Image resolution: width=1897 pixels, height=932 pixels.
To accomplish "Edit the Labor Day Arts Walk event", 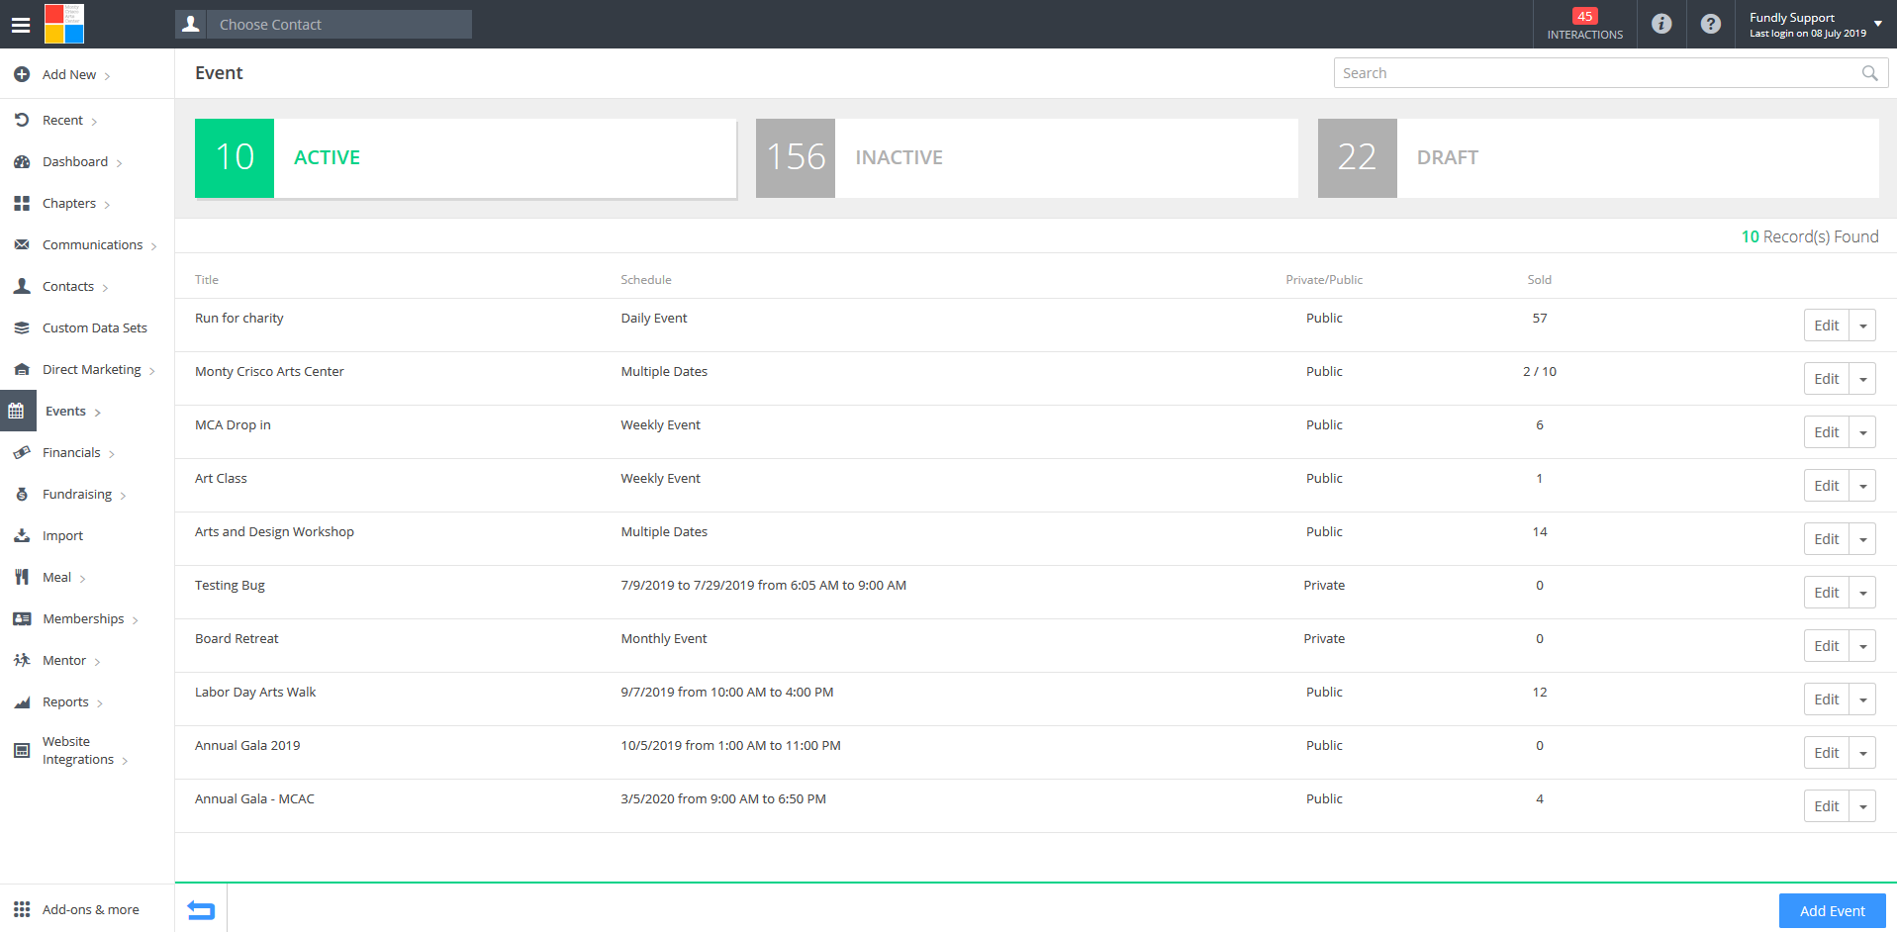I will tap(1826, 699).
